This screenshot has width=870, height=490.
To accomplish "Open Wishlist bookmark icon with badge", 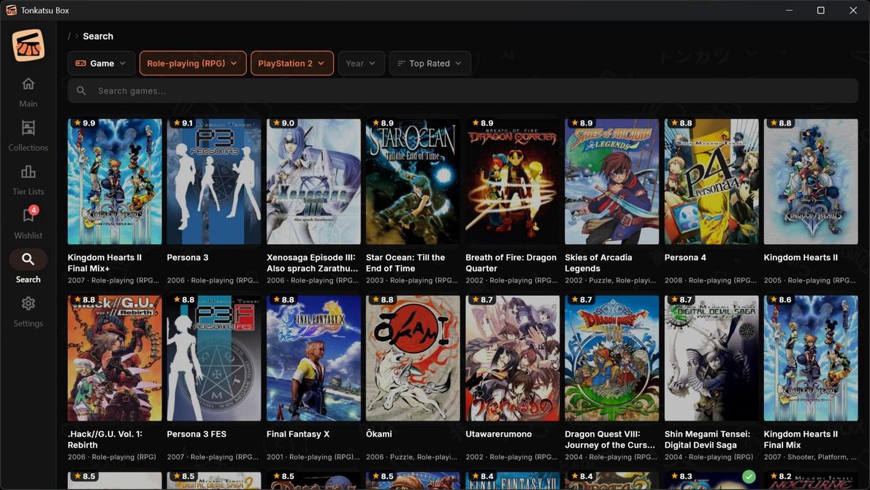I will [x=28, y=216].
